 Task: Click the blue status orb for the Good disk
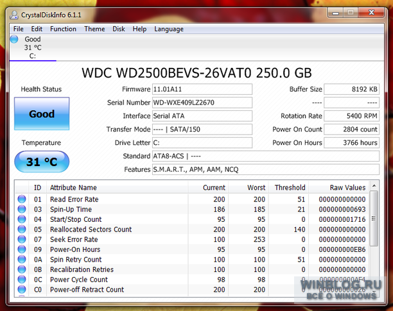pyautogui.click(x=14, y=39)
